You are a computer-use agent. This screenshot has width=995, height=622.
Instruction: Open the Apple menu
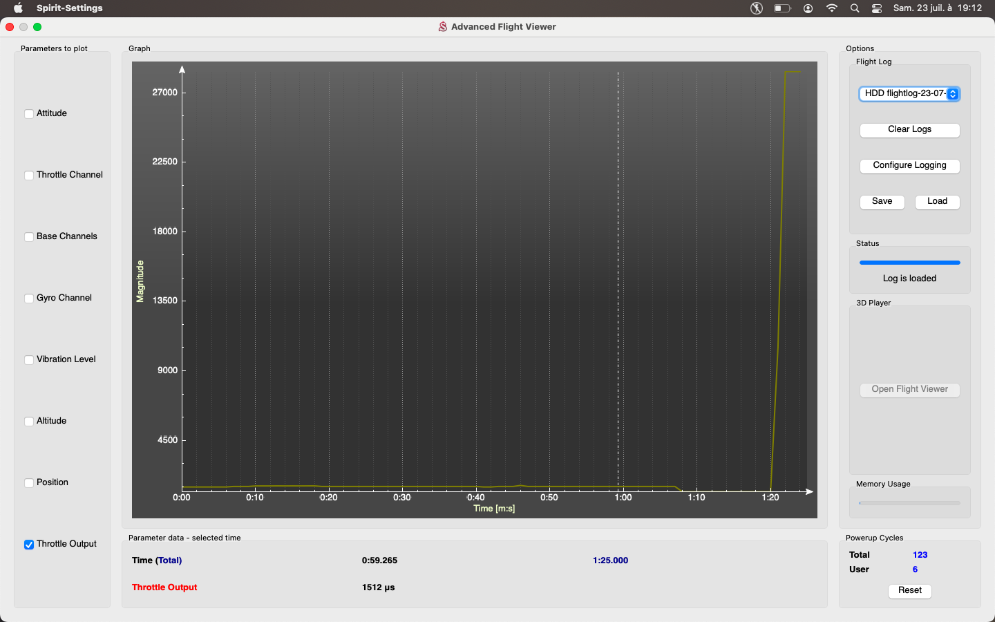[19, 8]
